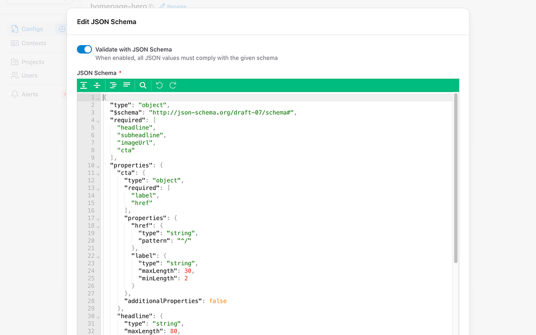Click the minLength value 2
The width and height of the screenshot is (536, 335).
click(186, 278)
